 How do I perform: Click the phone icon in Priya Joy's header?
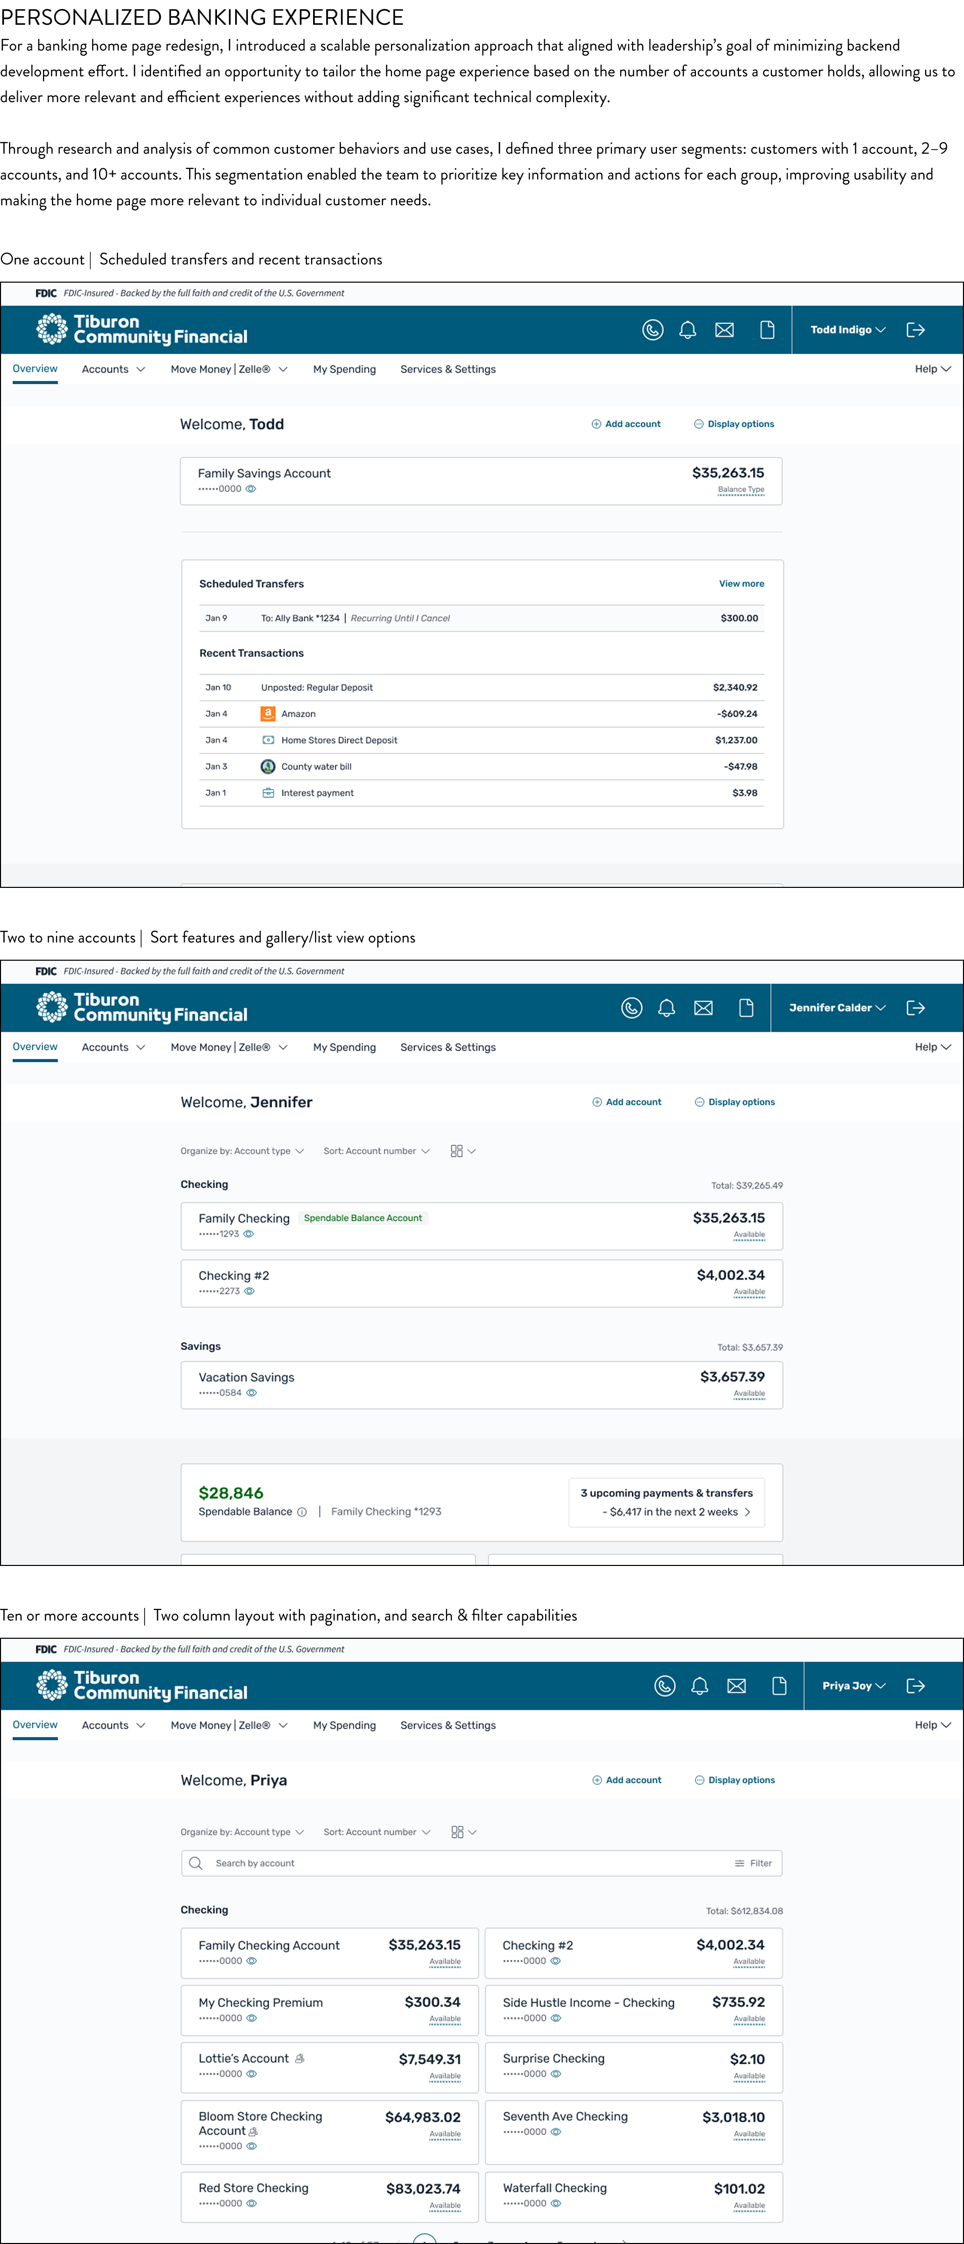click(664, 1686)
